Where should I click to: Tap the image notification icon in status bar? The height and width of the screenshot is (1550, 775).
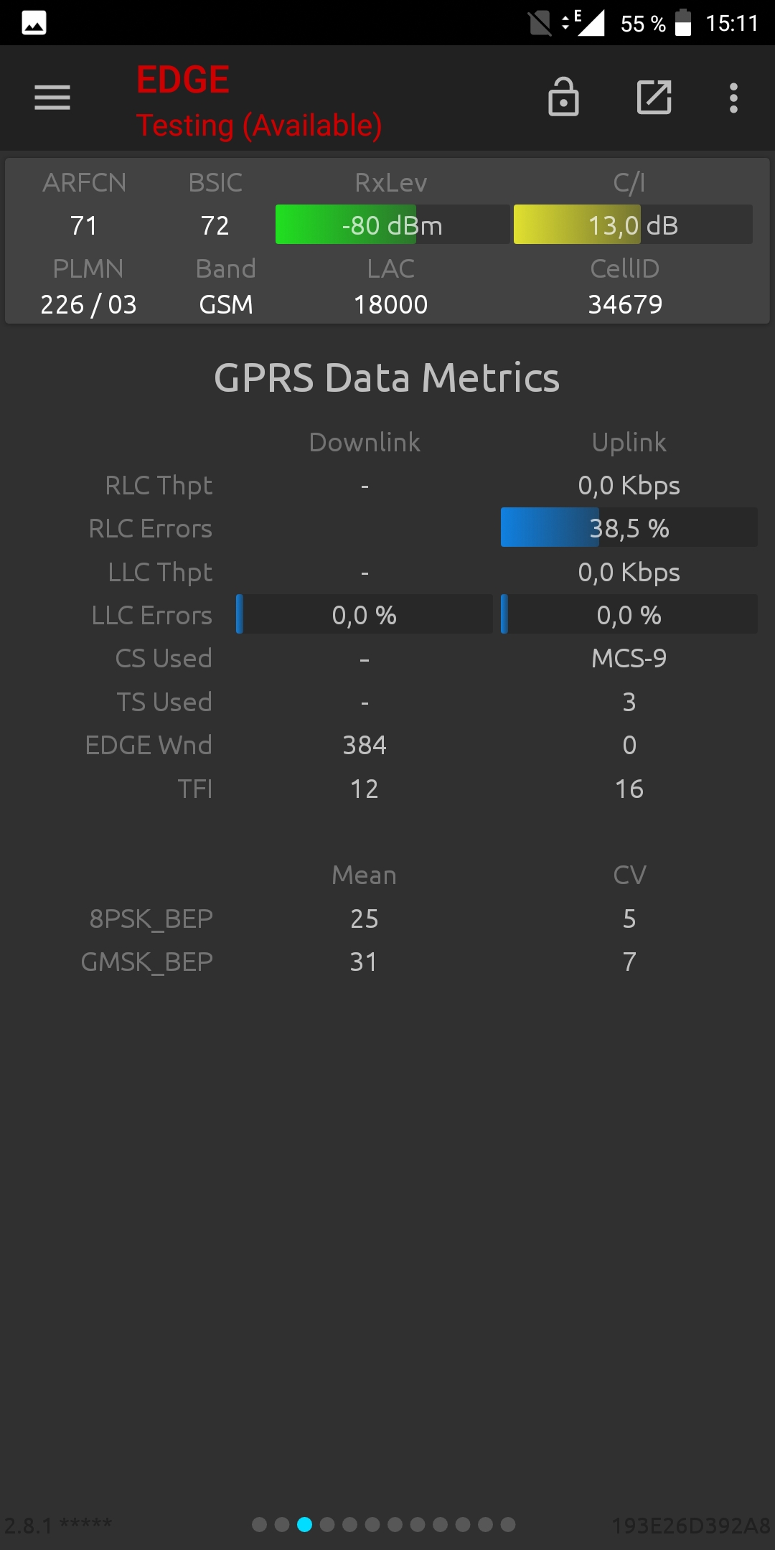click(34, 23)
